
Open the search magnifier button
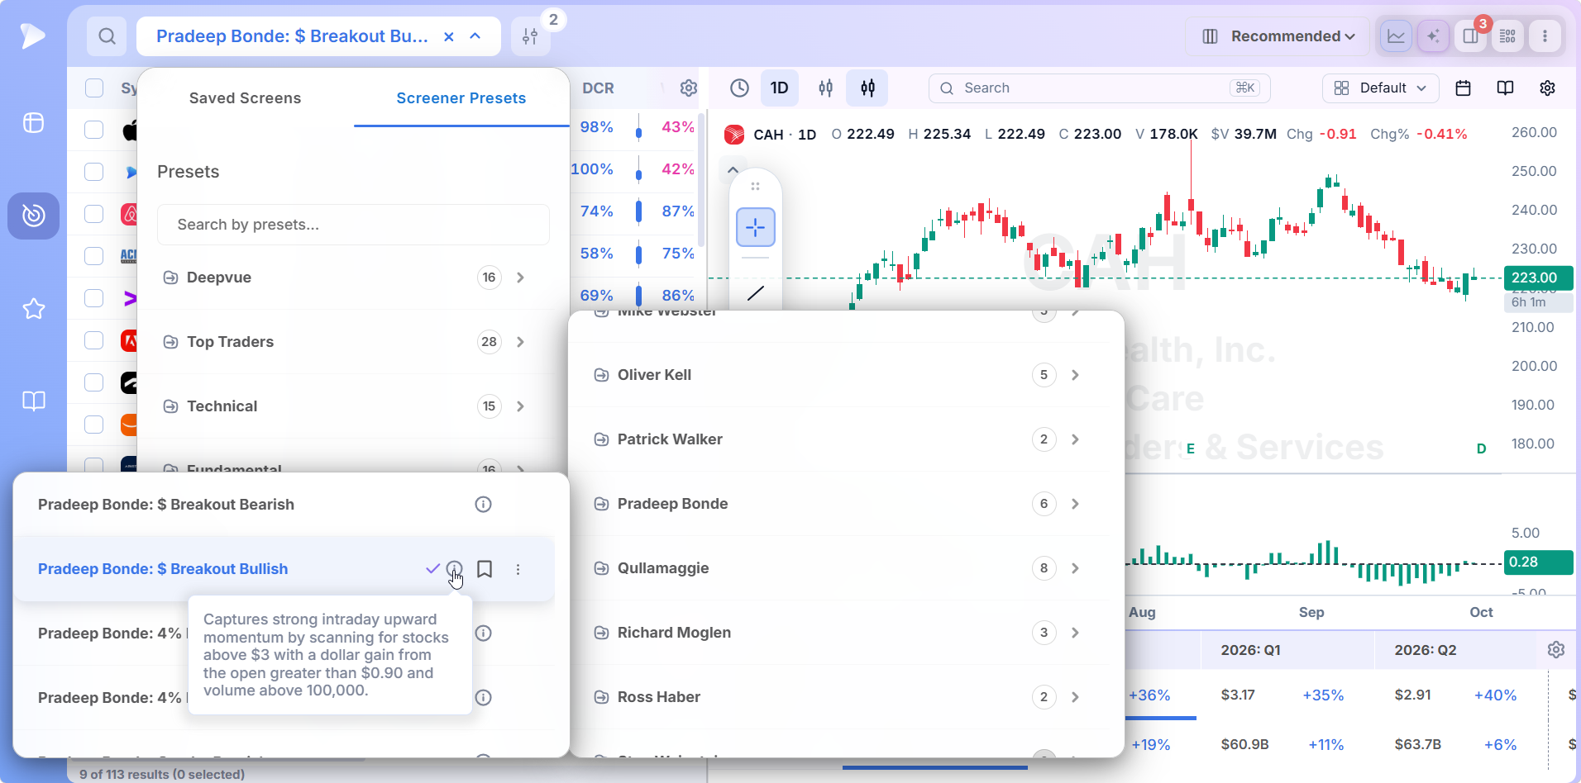tap(107, 36)
